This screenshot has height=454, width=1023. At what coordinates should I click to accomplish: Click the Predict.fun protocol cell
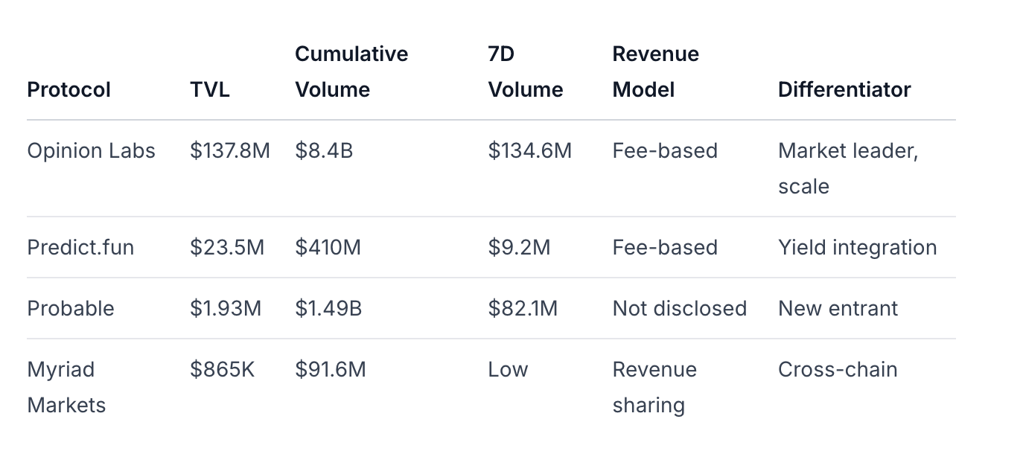(80, 248)
